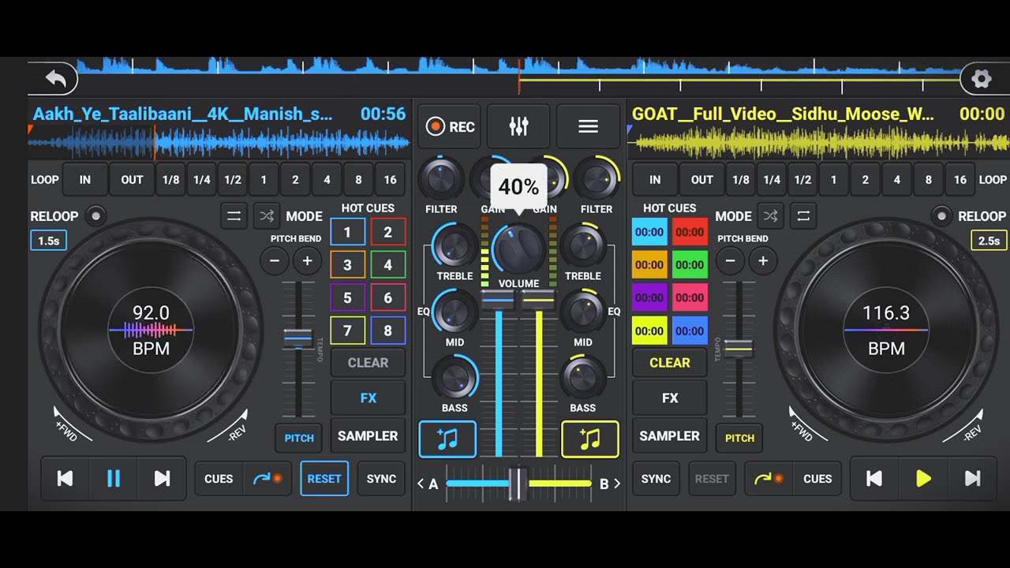
Task: Open CUES on the left deck
Action: point(219,478)
